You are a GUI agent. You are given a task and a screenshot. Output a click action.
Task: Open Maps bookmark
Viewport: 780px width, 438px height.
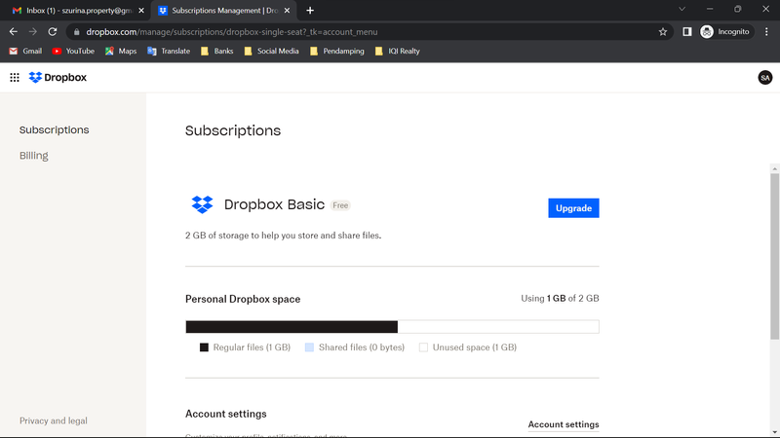click(121, 52)
